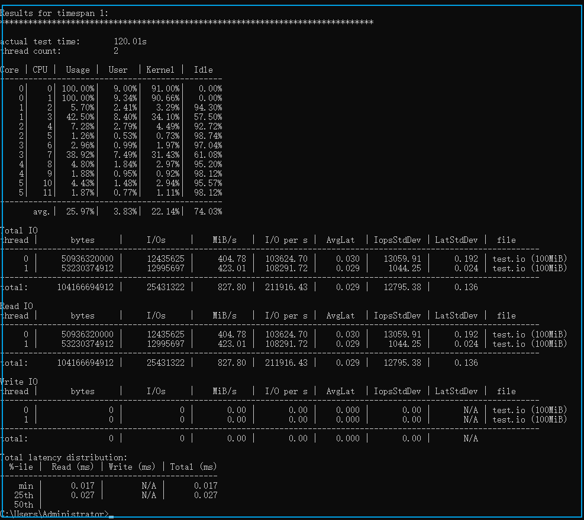
Task: Click the "Total IO" section label
Action: coord(19,230)
